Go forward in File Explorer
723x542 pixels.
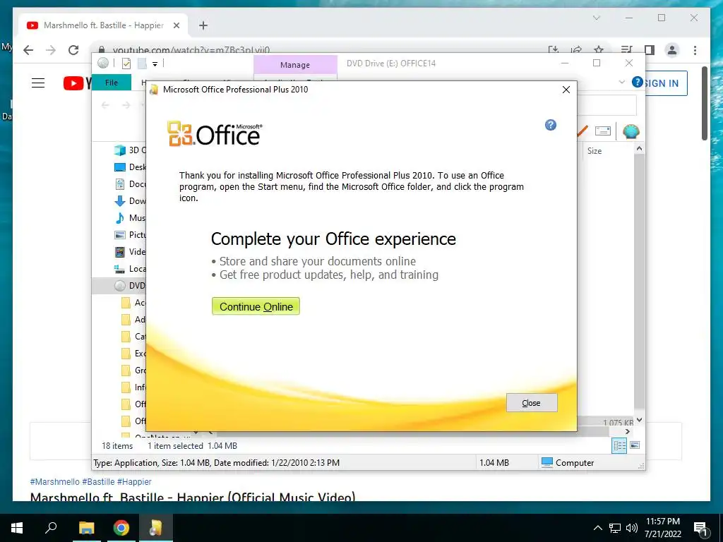[x=126, y=106]
